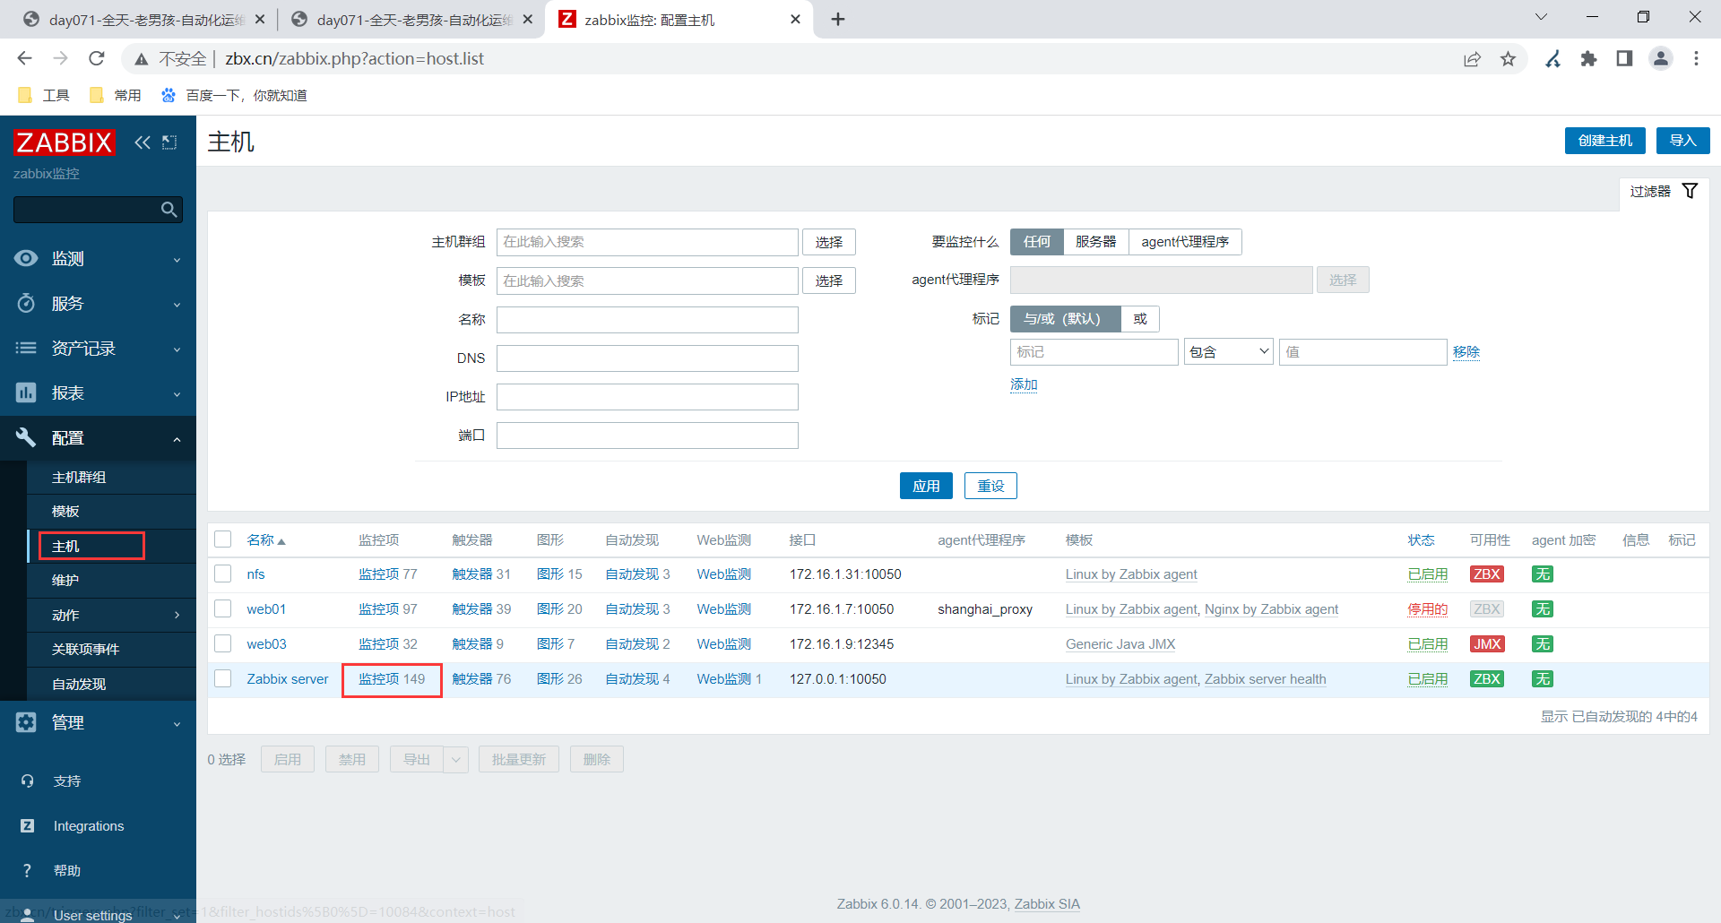Click the site security warning icon
The image size is (1721, 923).
[x=142, y=59]
